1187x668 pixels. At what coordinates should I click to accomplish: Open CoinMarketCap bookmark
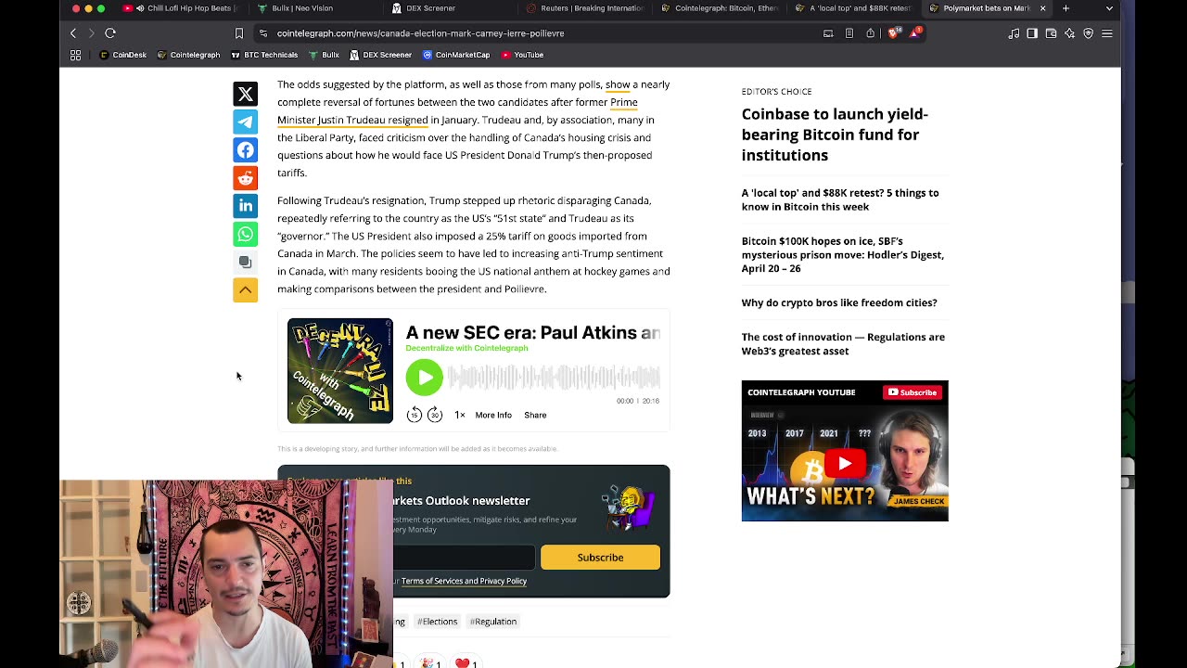click(x=456, y=55)
